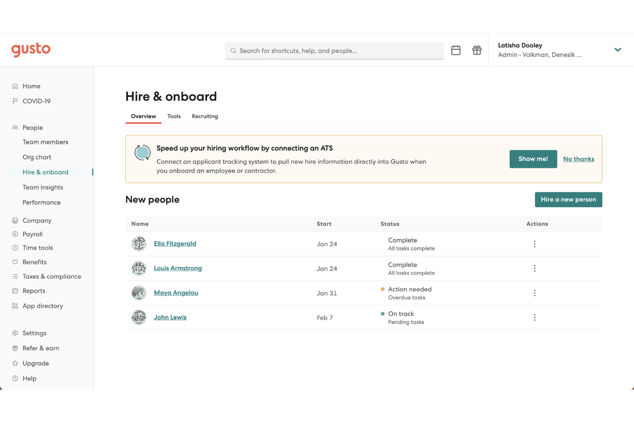Click the 'On track' status text
The image size is (634, 423).
coord(401,314)
